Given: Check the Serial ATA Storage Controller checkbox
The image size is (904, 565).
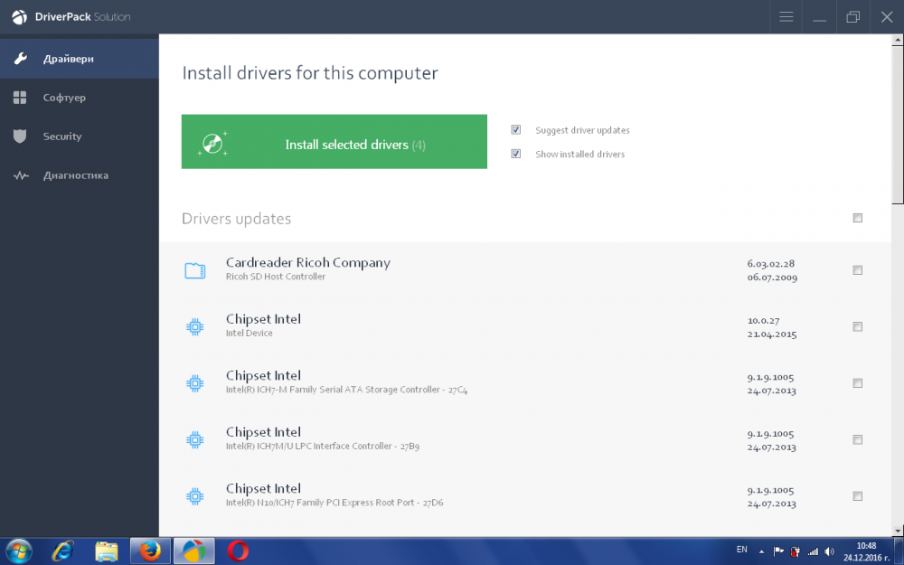Looking at the screenshot, I should [857, 383].
